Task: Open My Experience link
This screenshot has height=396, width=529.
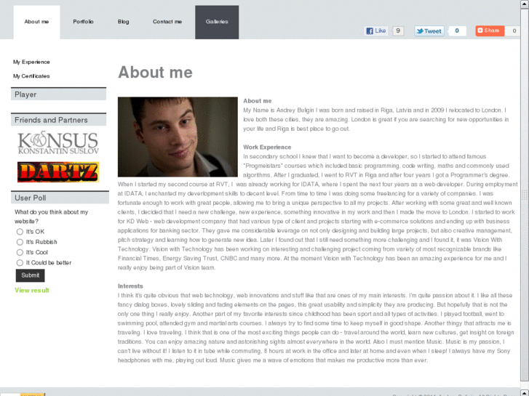Action: pos(31,62)
